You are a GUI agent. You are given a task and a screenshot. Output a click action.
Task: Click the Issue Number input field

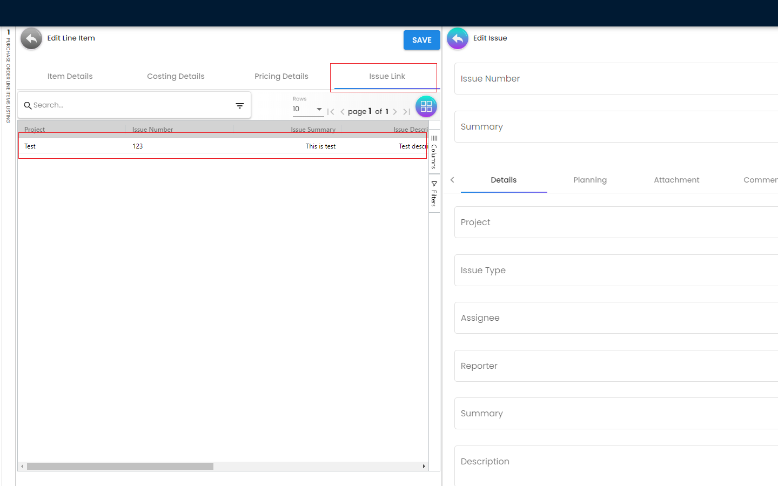coord(616,79)
